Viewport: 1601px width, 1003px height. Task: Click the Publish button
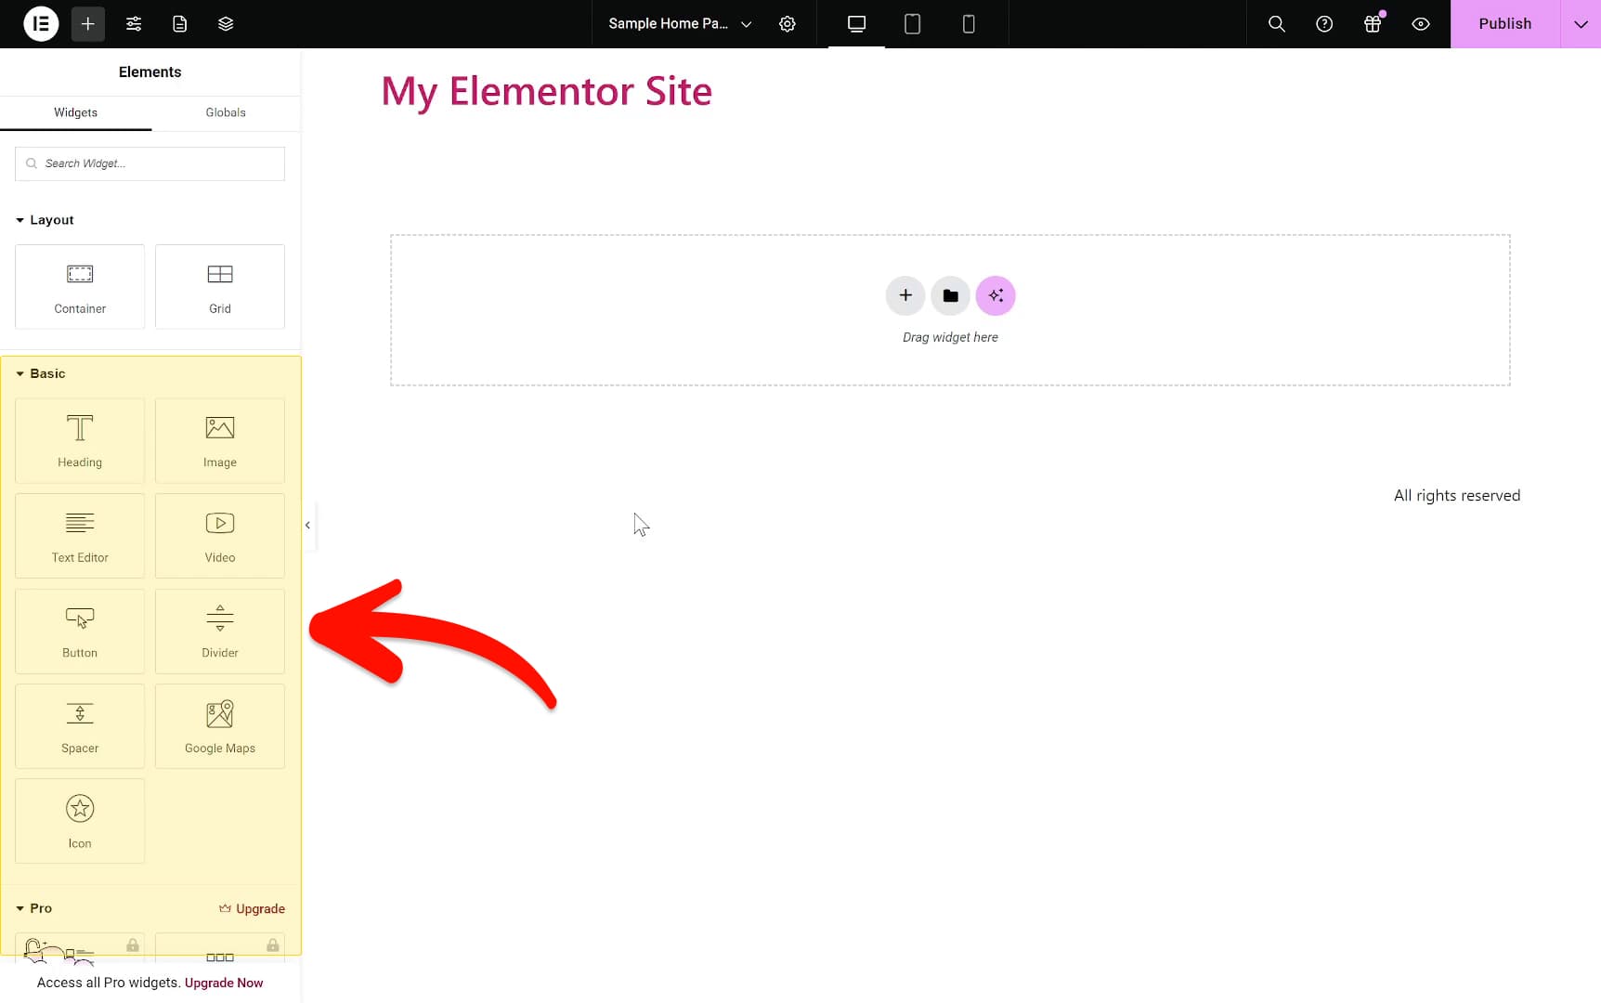click(1505, 24)
